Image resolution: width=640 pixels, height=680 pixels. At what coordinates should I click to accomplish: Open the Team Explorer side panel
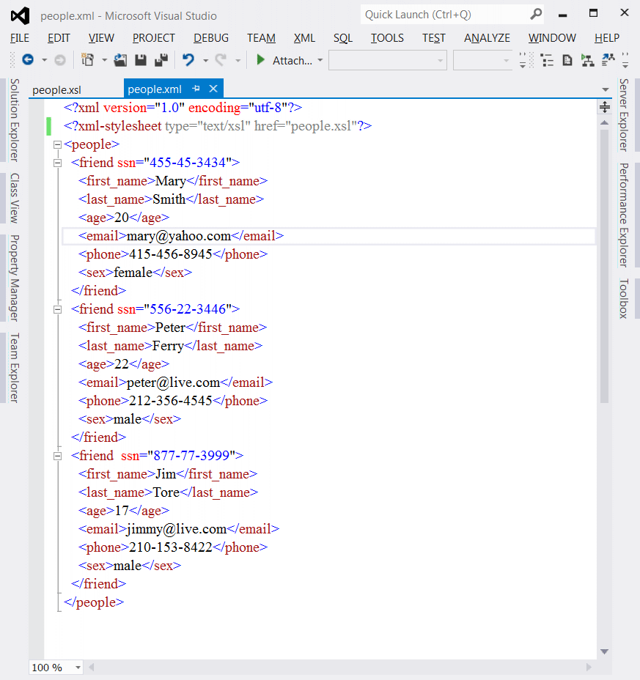click(x=15, y=368)
